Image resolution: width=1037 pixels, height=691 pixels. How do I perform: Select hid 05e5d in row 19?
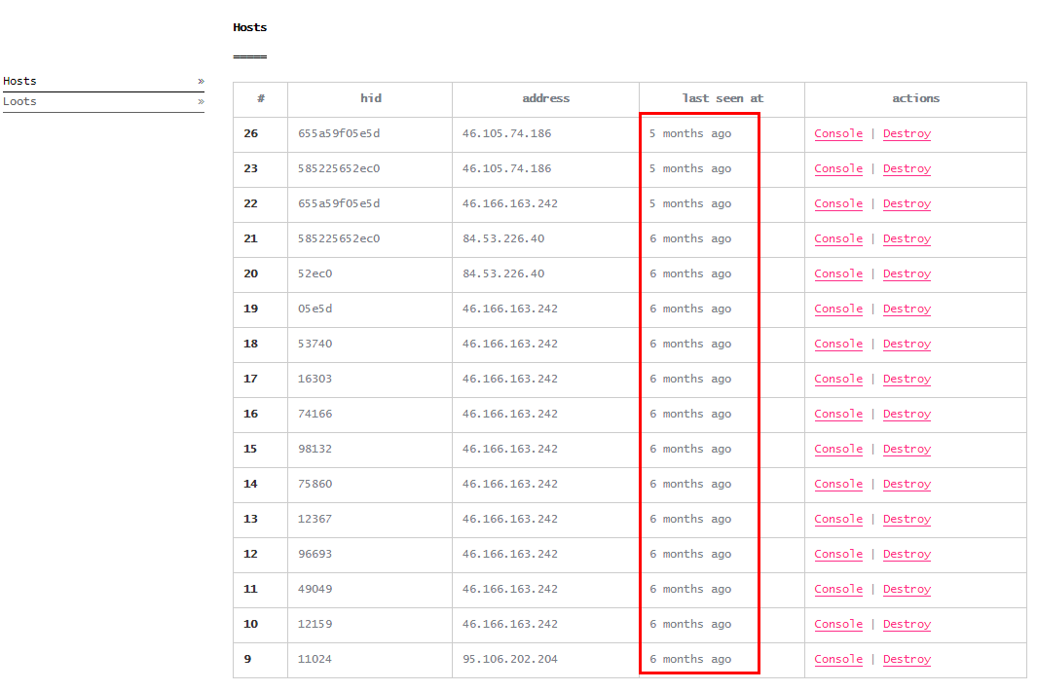[x=315, y=309]
